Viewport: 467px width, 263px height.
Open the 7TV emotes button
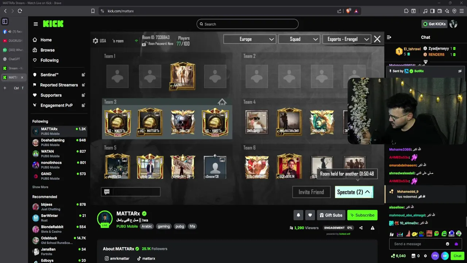[435, 256]
